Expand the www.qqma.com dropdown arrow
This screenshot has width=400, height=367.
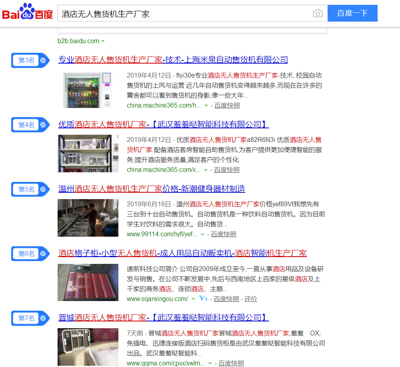[x=210, y=363]
